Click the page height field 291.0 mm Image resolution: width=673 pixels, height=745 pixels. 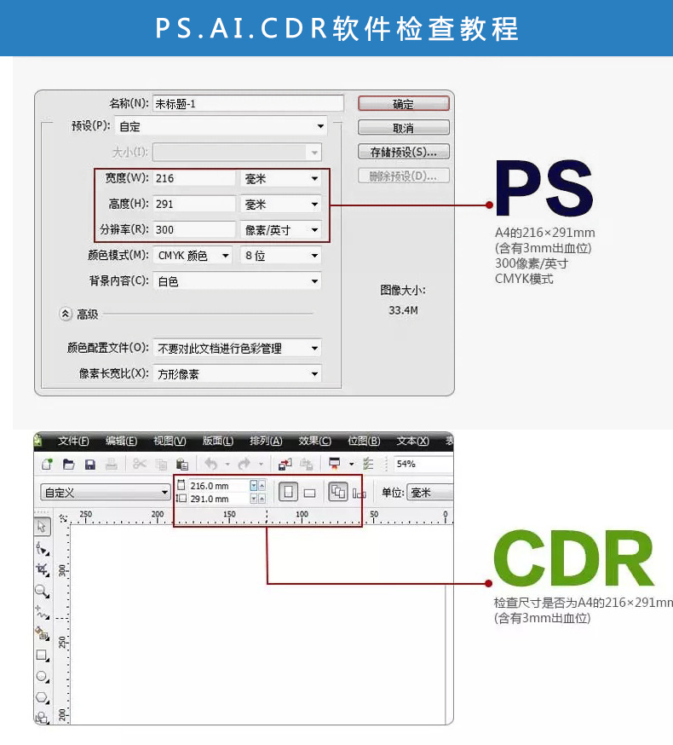(x=218, y=499)
